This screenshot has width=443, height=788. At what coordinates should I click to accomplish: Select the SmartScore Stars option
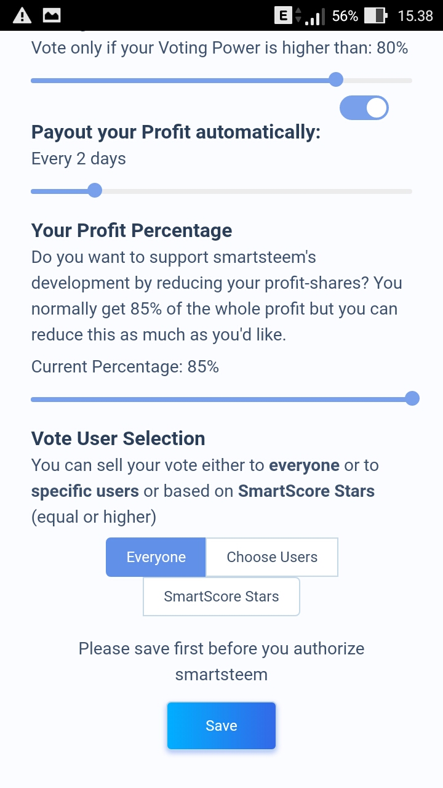point(221,597)
